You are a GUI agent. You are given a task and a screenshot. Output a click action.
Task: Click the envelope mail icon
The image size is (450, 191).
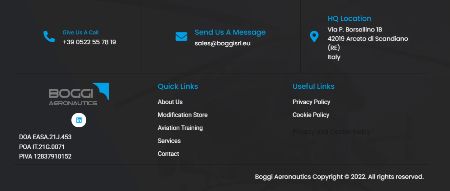pos(181,37)
